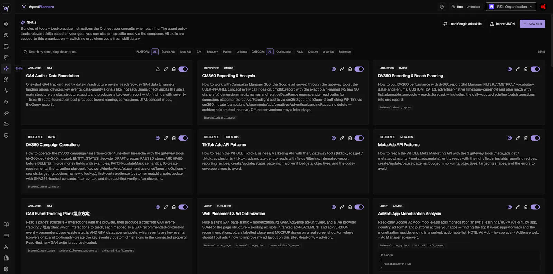Delete the DV360 Reporting & Reach Planning skill
Viewport: 553px width, 274px height.
pos(526,69)
